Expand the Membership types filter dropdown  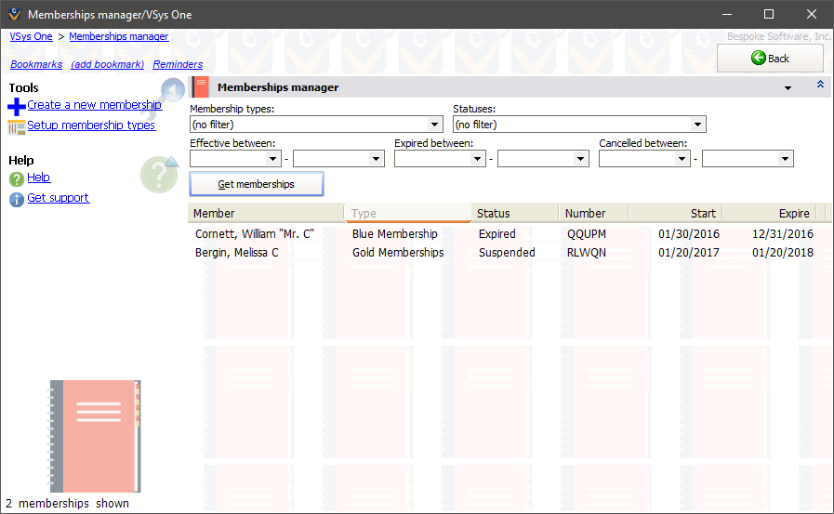[x=433, y=125]
